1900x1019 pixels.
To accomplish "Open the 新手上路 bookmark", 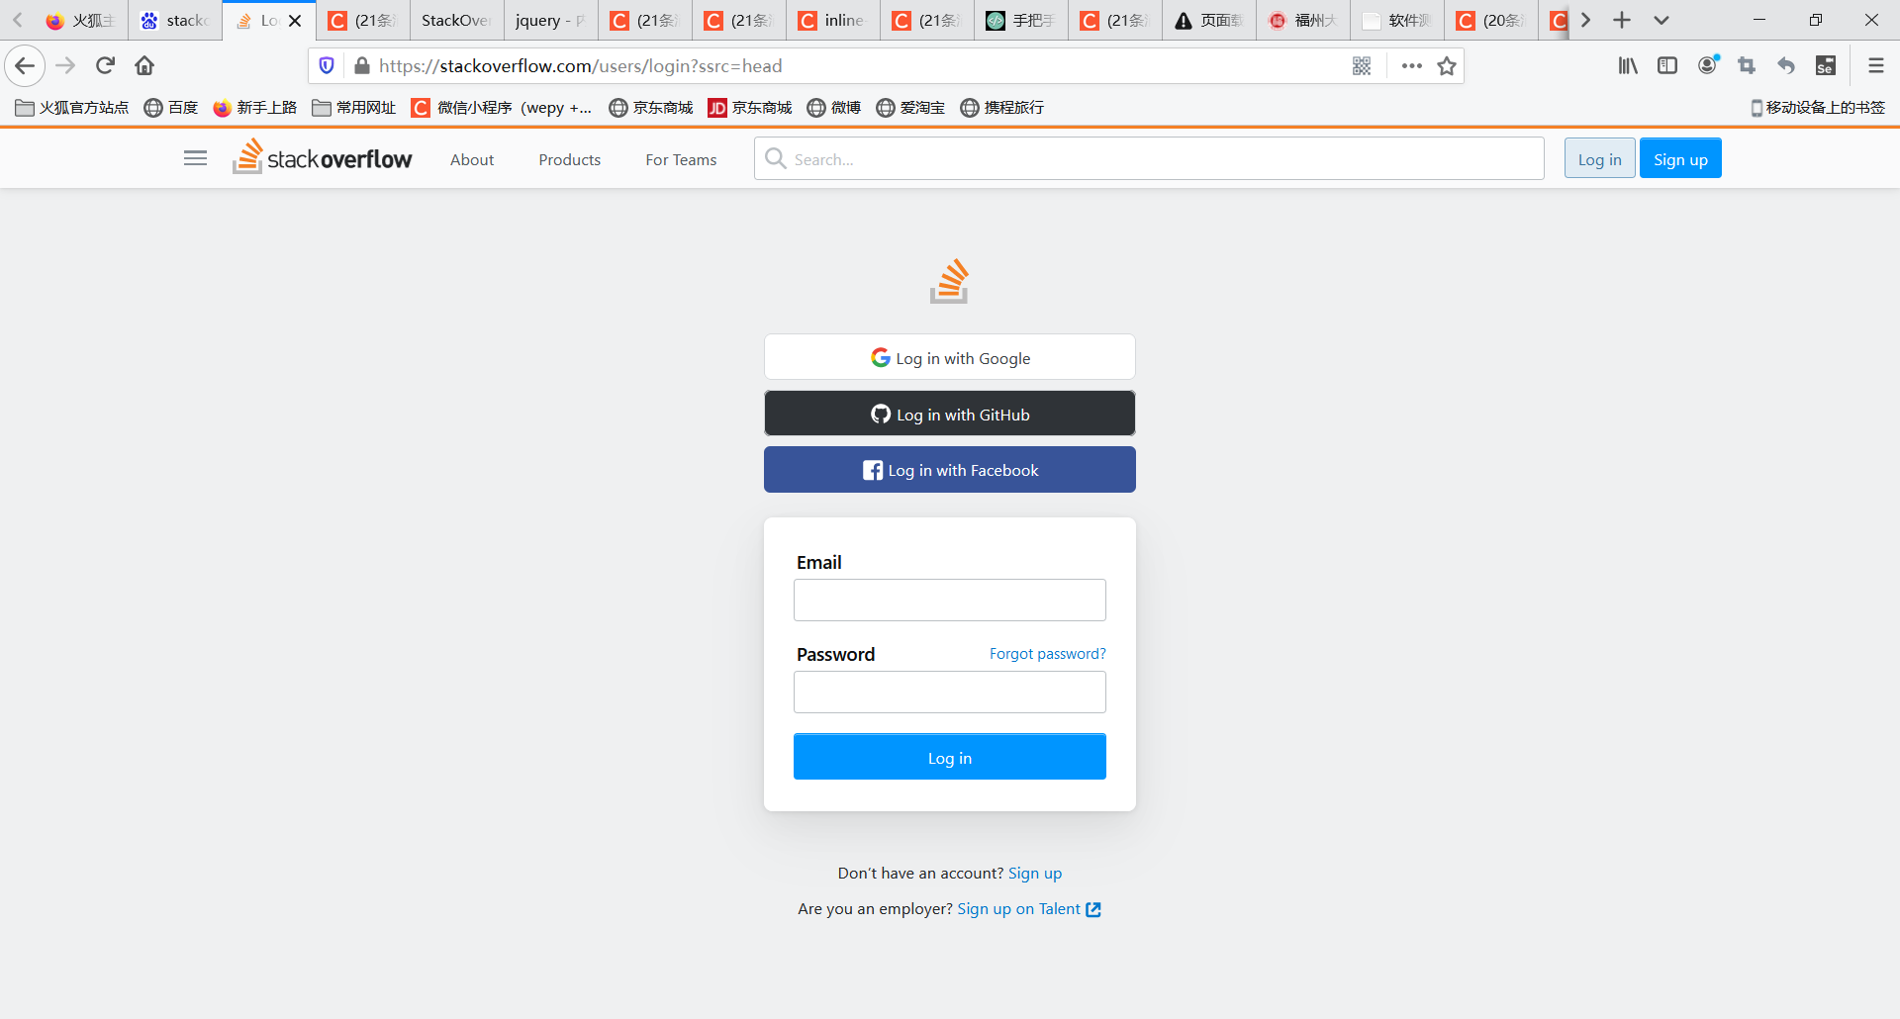I will point(255,108).
